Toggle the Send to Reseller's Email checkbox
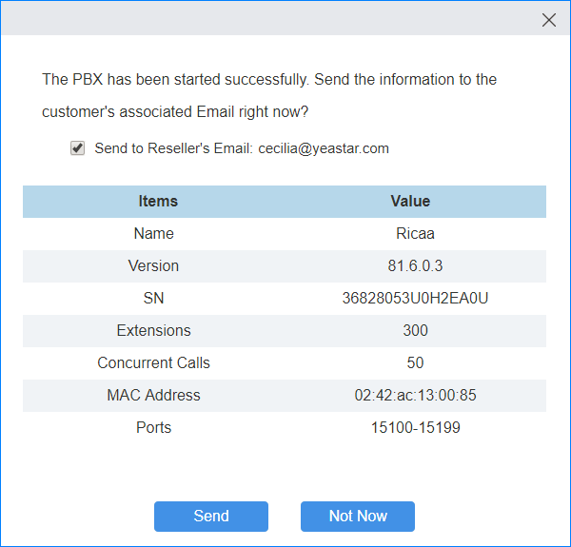Viewport: 571px width, 547px height. point(78,148)
